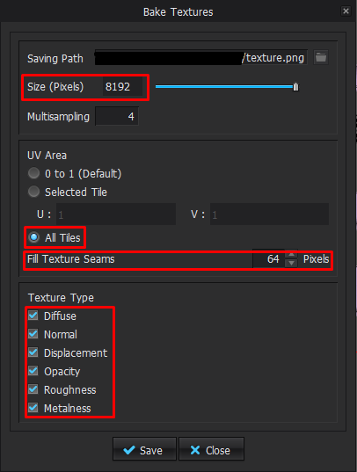Click the Save button checkmark icon
Viewport: 357px width, 472px height.
129,450
